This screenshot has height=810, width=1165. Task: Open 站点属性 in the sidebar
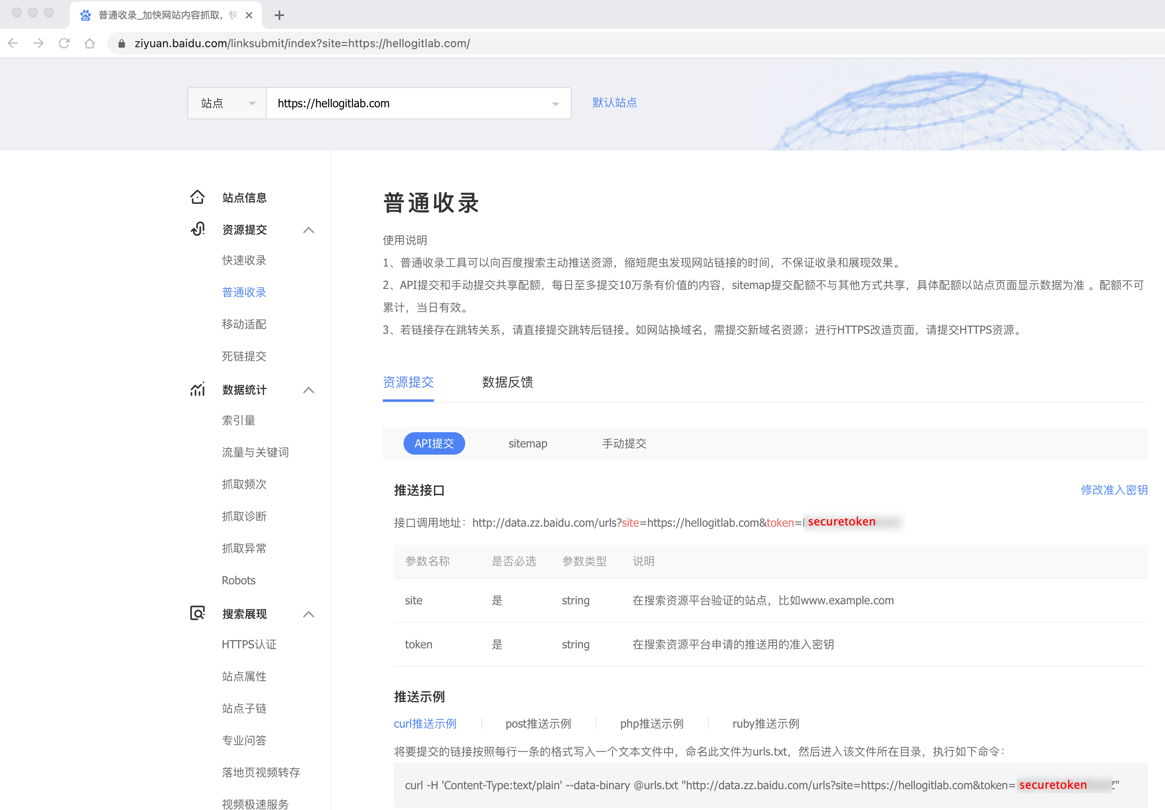244,676
